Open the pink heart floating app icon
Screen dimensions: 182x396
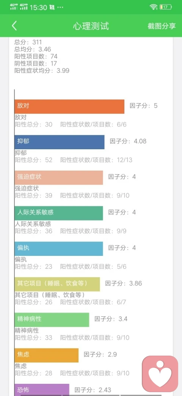point(160,374)
